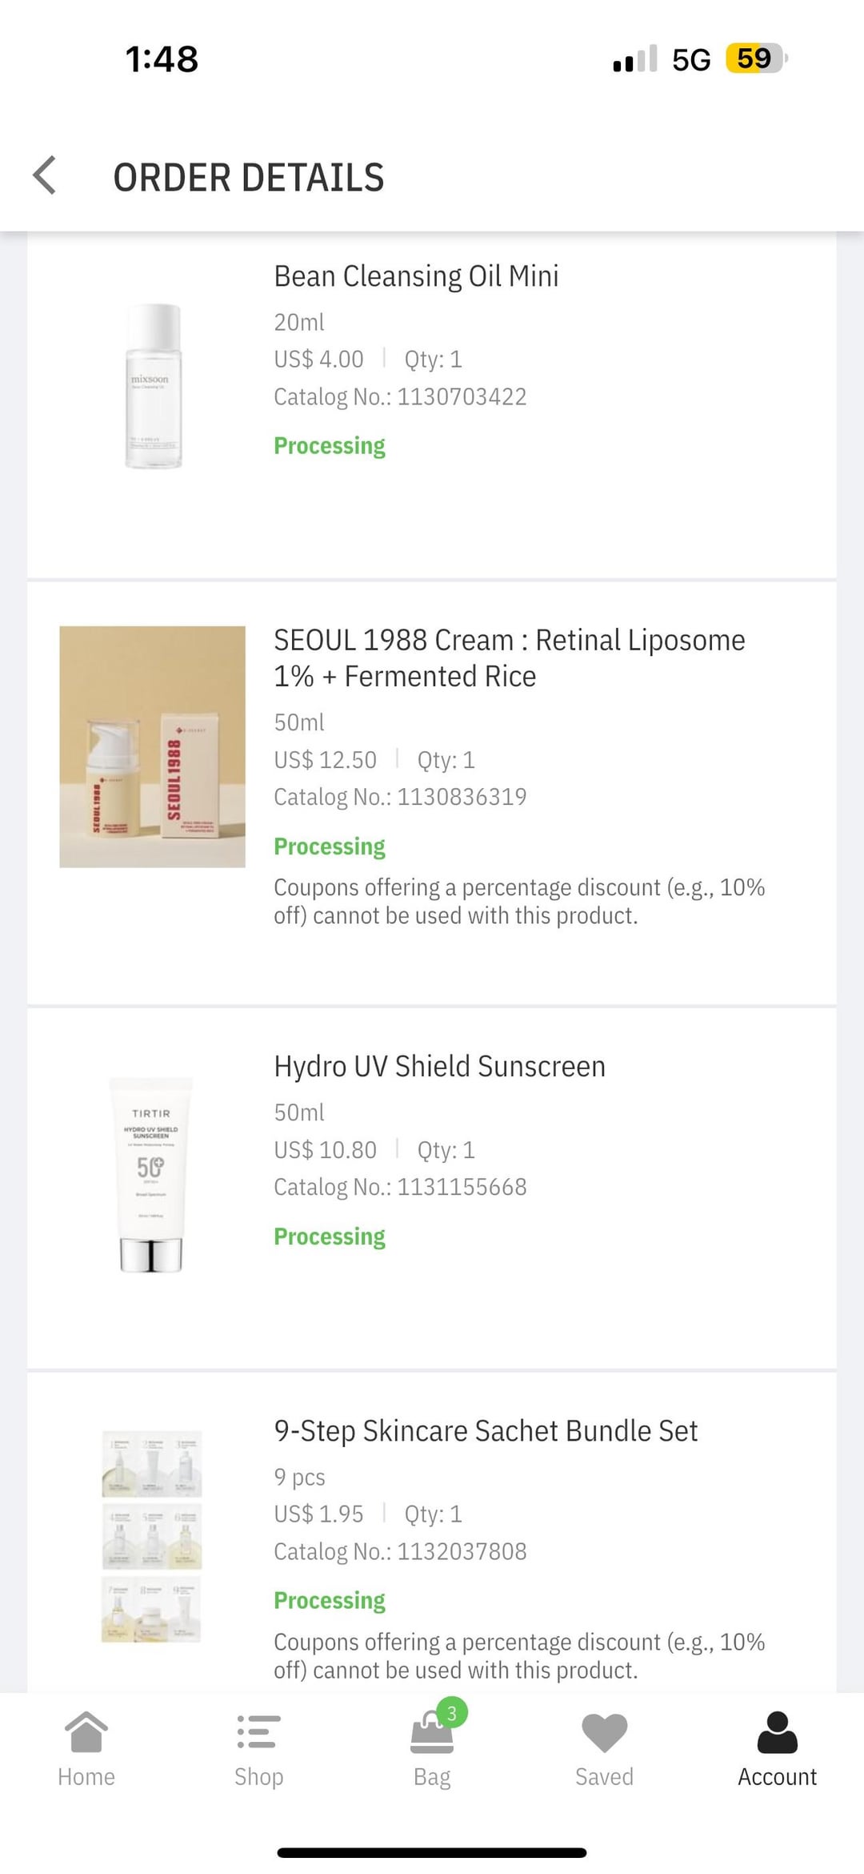Open 9-Step Skincare Sachet Bundle thumbnail
864x1874 pixels.
151,1536
